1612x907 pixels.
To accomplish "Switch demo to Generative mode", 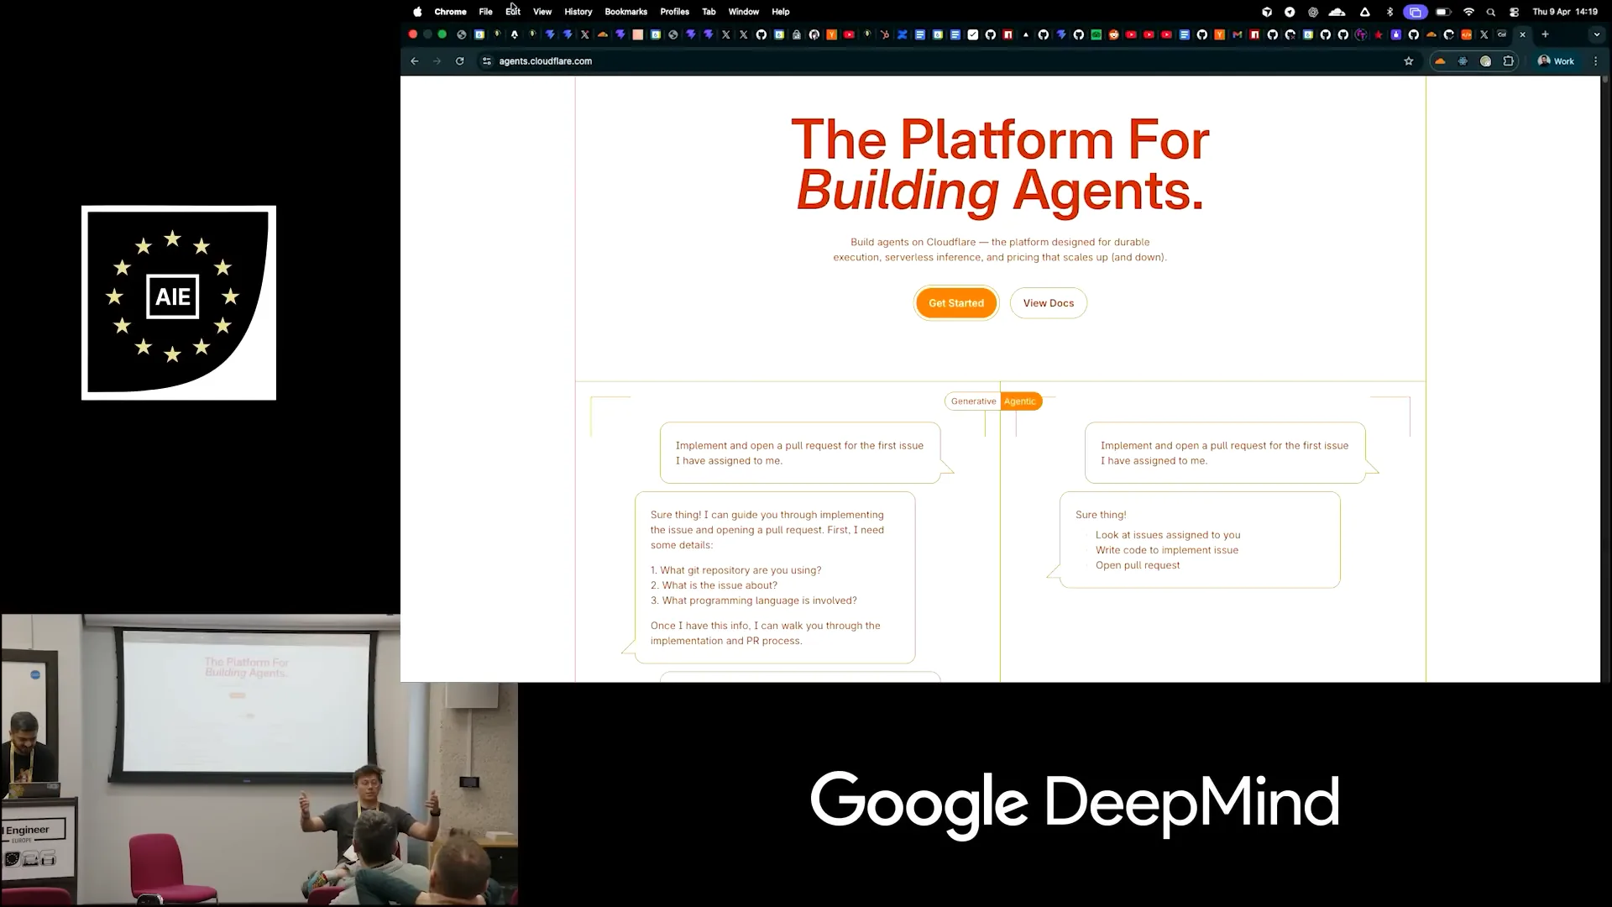I will [973, 401].
